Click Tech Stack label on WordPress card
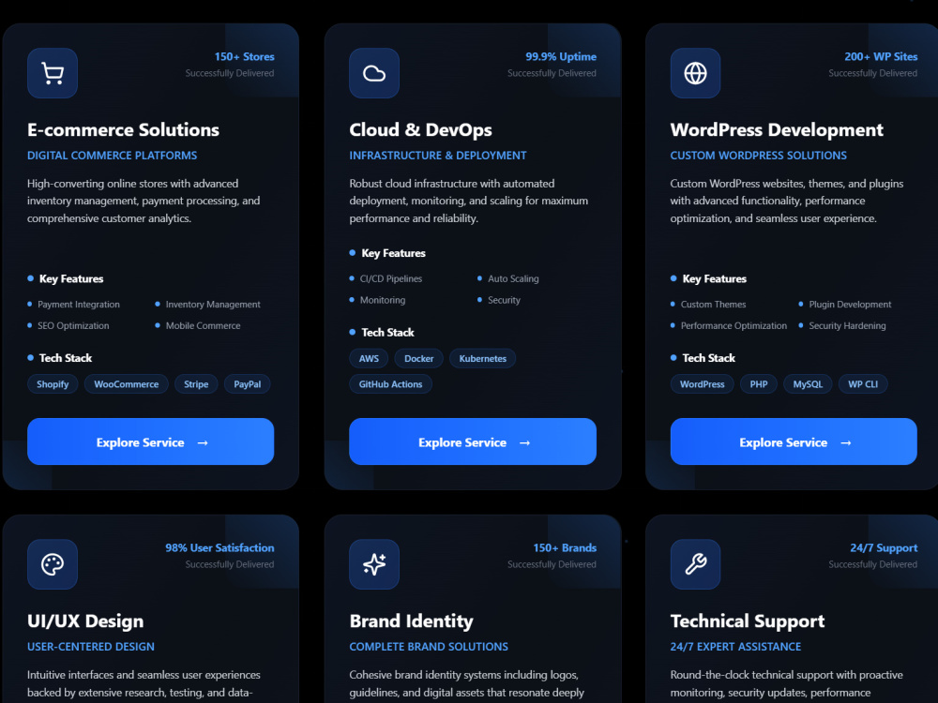The image size is (938, 703). [709, 358]
